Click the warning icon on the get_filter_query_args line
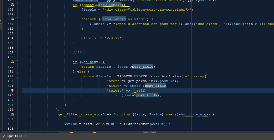 [12, 114]
